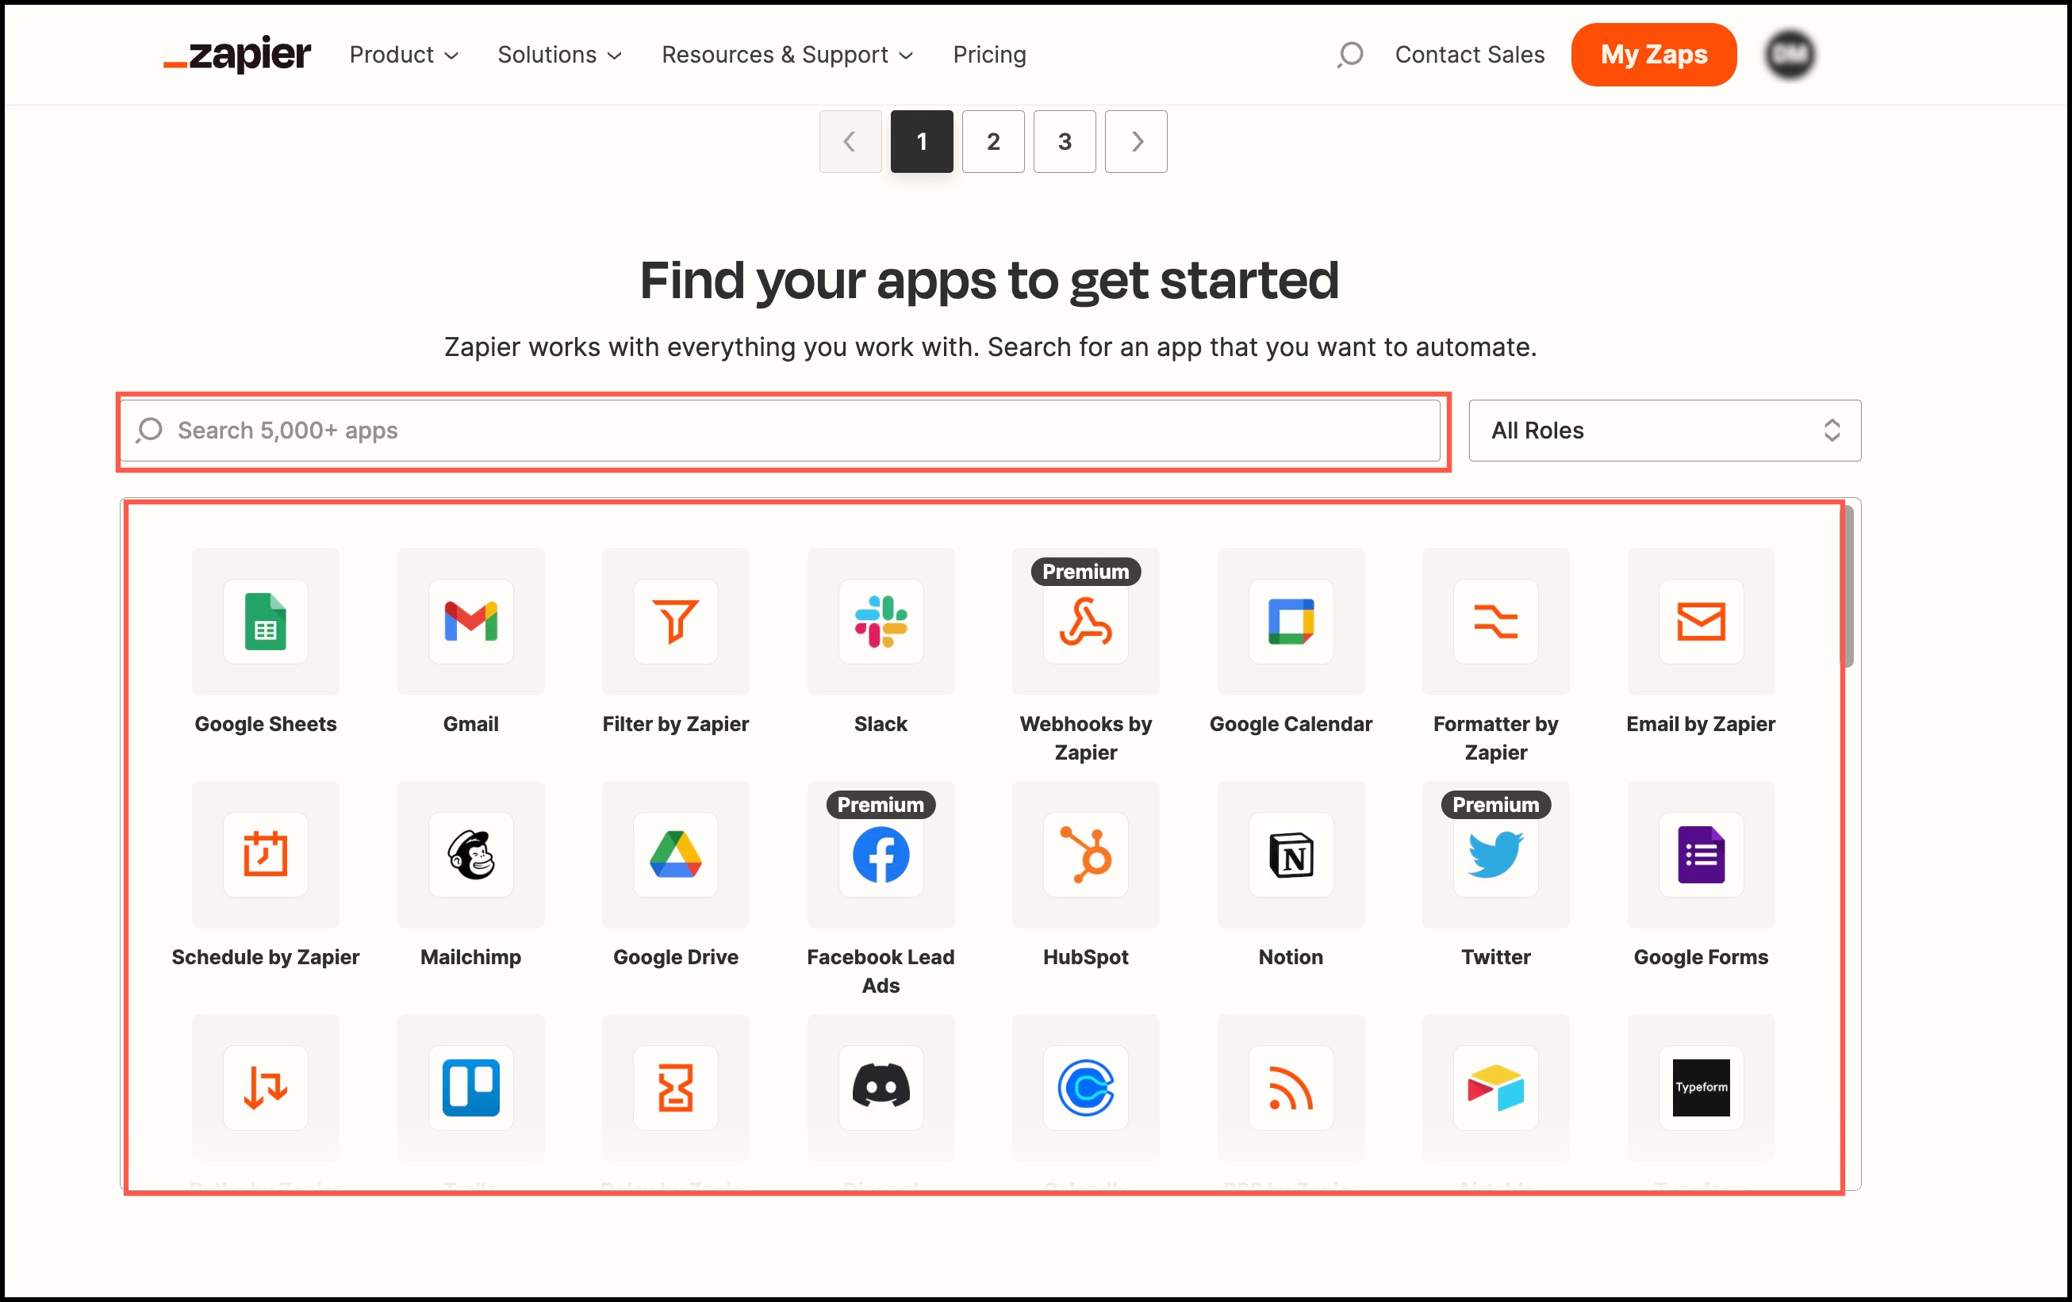Viewport: 2072px width, 1302px height.
Task: Open the Twitter app icon
Action: (1495, 854)
